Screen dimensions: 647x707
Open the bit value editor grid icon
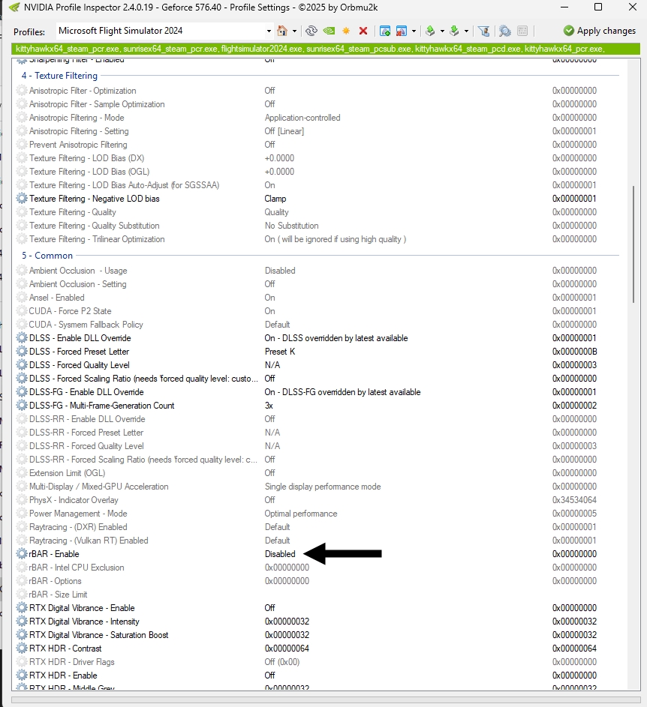coord(522,31)
